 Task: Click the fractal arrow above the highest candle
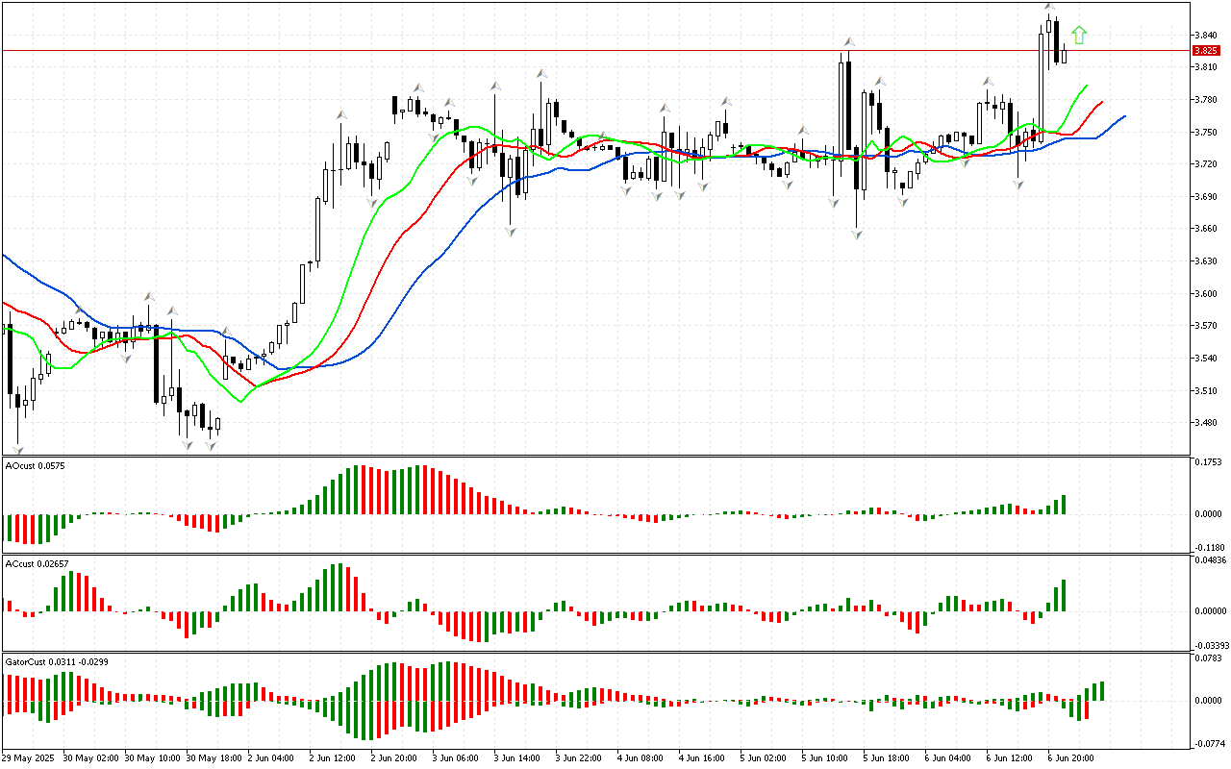pos(1048,8)
